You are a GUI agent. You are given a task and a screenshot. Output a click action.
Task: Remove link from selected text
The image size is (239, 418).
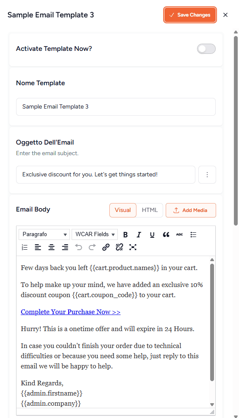click(x=119, y=247)
